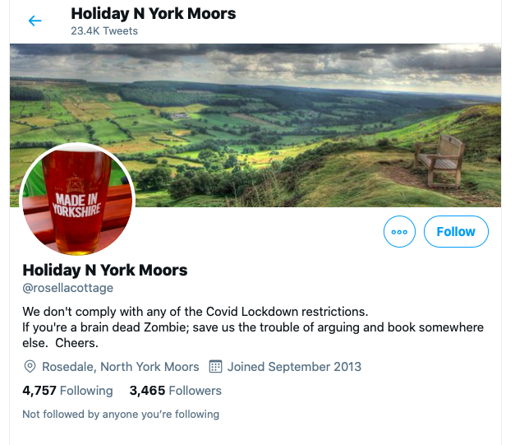The image size is (515, 445).
Task: Click the @rosellacottage handle
Action: 67,288
